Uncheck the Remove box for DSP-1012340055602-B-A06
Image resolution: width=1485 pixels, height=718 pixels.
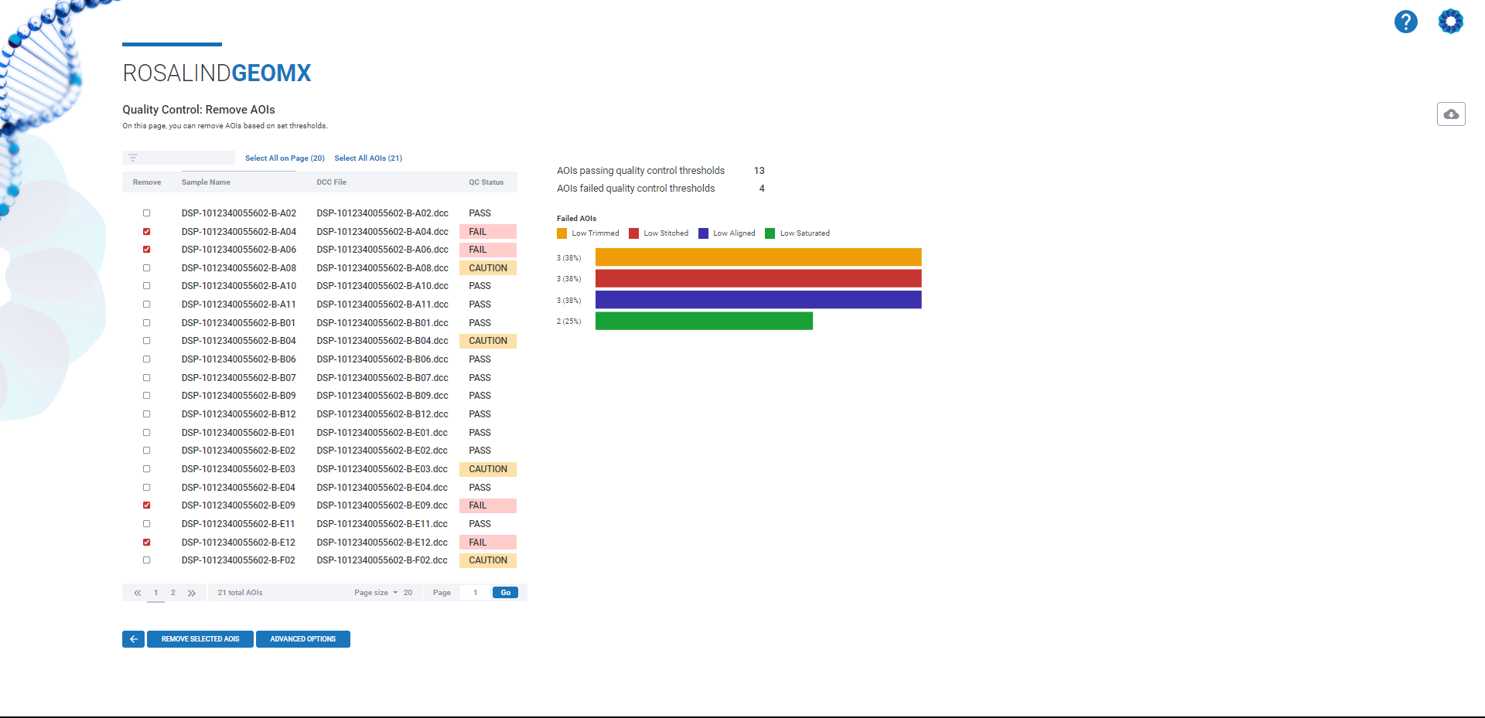tap(146, 250)
